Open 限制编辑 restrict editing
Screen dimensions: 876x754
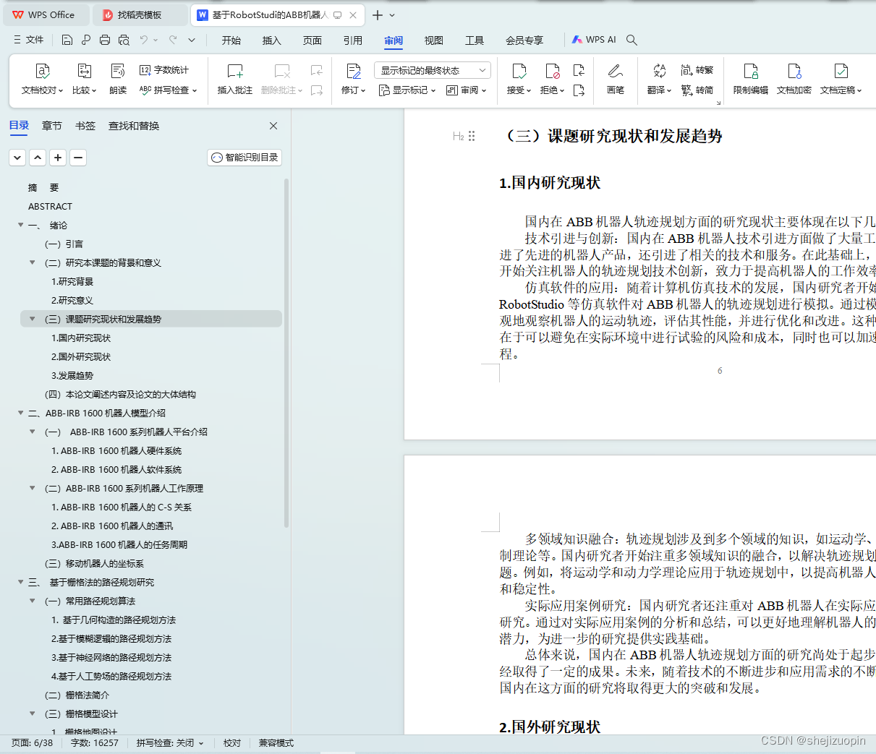click(751, 79)
